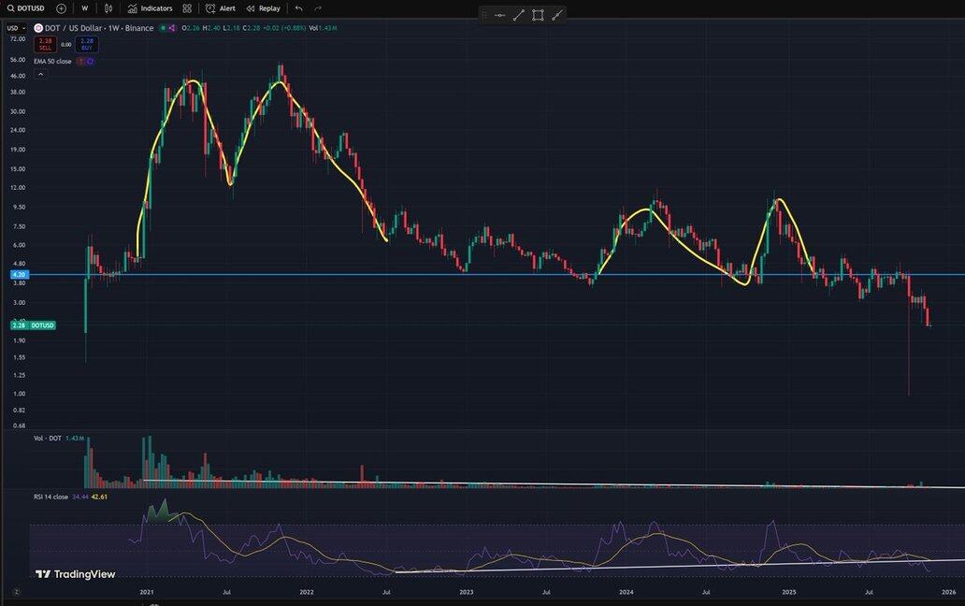This screenshot has height=606, width=965.
Task: Select the rectangle drawing tool
Action: [x=538, y=15]
